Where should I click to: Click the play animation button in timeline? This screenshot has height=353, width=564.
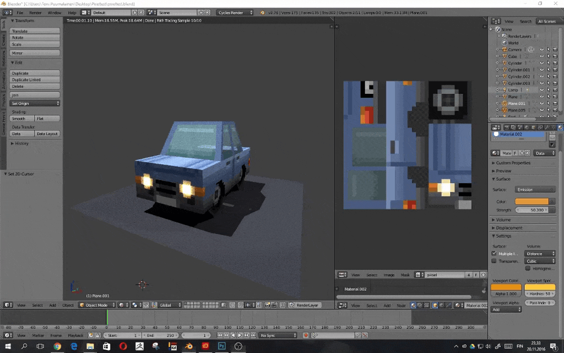(240, 335)
